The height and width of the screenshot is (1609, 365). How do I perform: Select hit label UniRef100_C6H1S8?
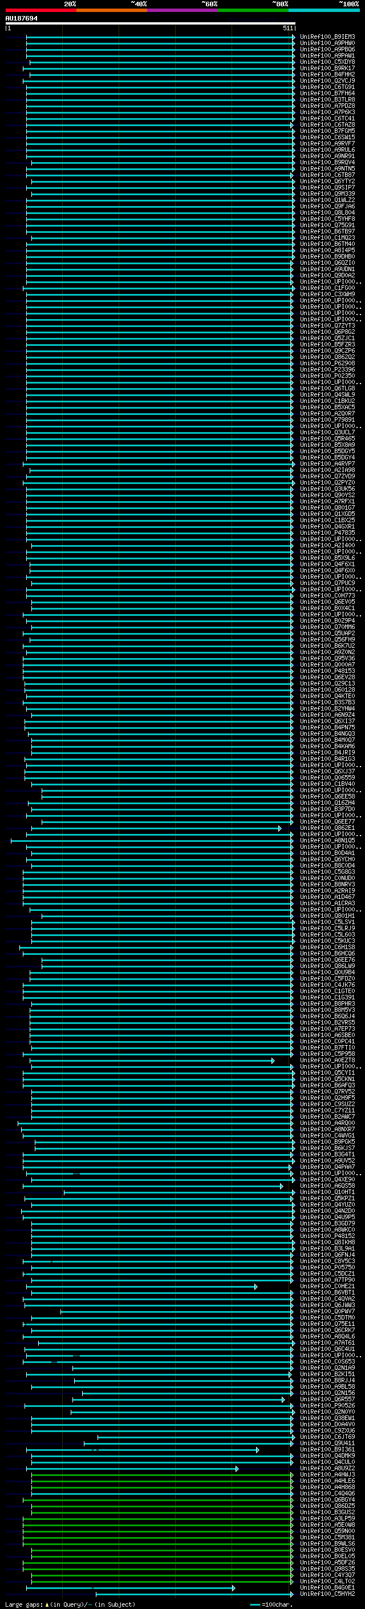click(327, 947)
